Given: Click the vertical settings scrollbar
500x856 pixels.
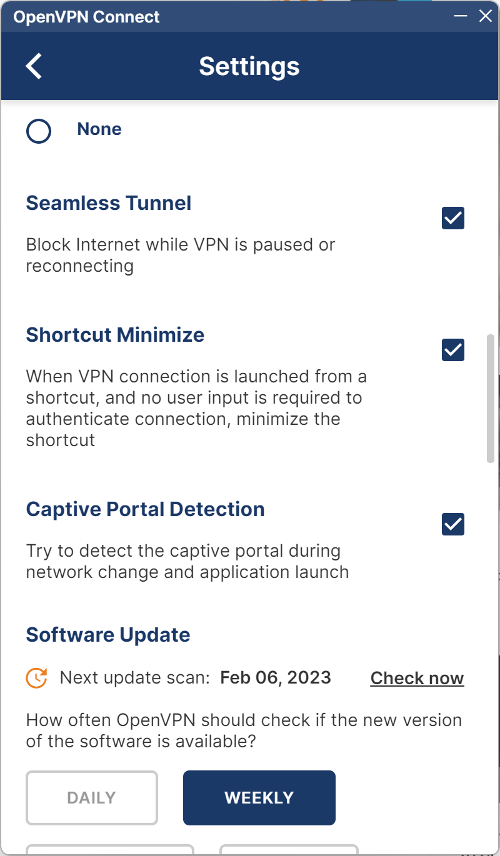Looking at the screenshot, I should 491,398.
